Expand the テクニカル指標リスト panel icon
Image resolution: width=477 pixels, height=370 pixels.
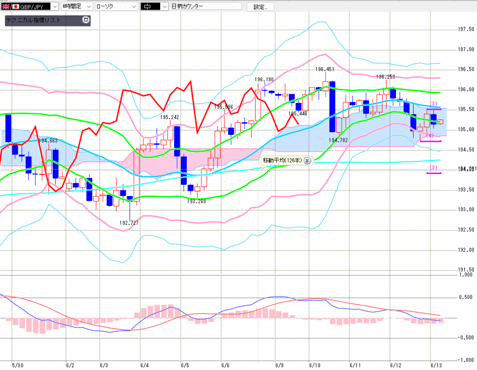pos(86,20)
